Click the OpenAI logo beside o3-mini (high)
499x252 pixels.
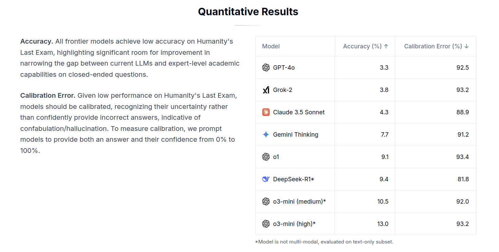[266, 224]
